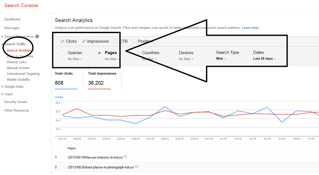Open the Security Issues page
The width and height of the screenshot is (319, 175).
pos(16,102)
